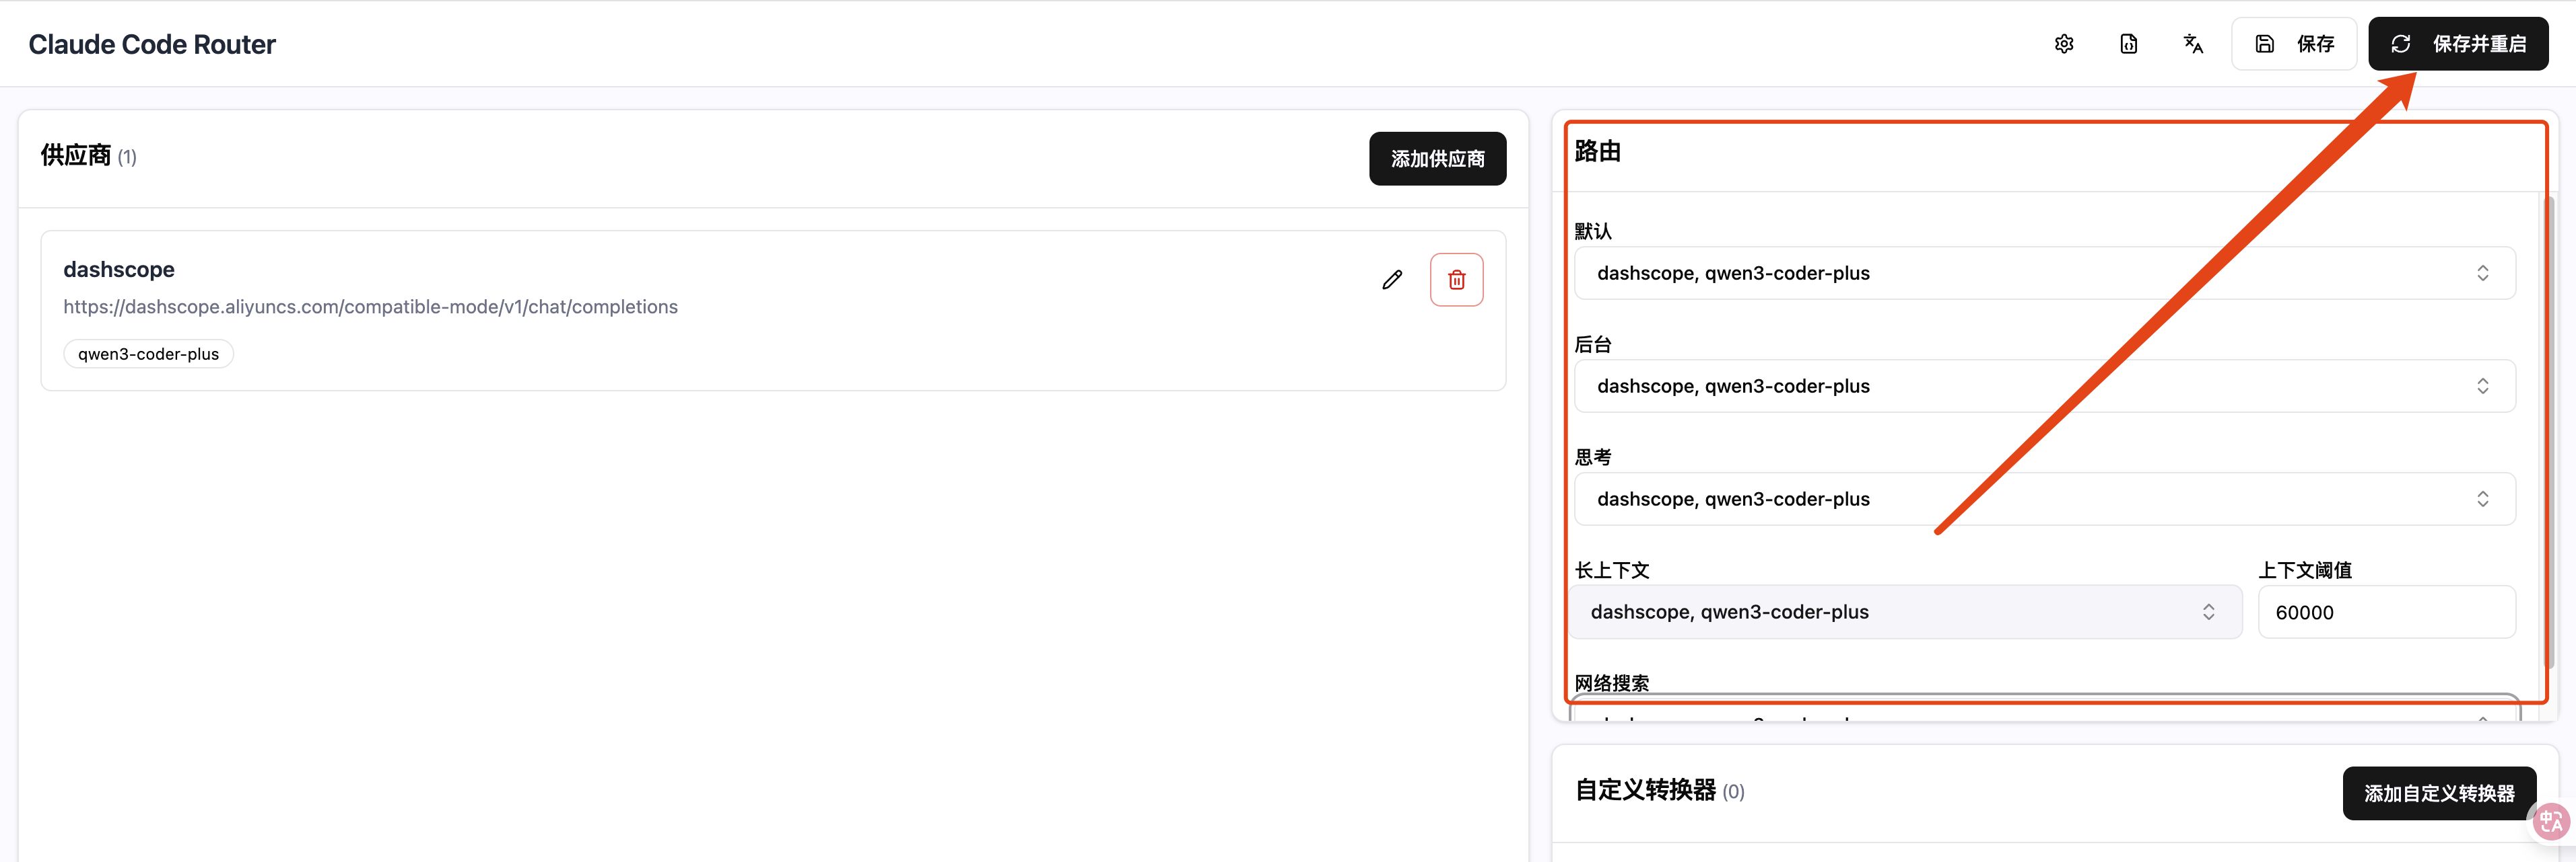Image resolution: width=2576 pixels, height=862 pixels.
Task: Open the 思考 thinking model dropdown
Action: tap(2044, 498)
